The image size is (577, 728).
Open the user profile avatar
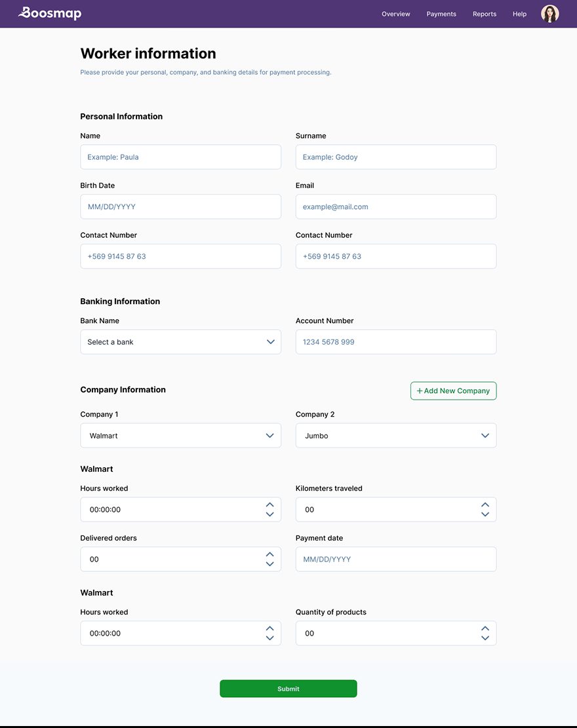(x=549, y=14)
